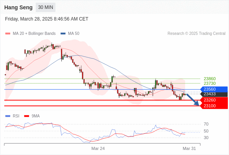This screenshot has height=155, width=229.
Task: Click the red 23260 support price tag
Action: click(214, 100)
